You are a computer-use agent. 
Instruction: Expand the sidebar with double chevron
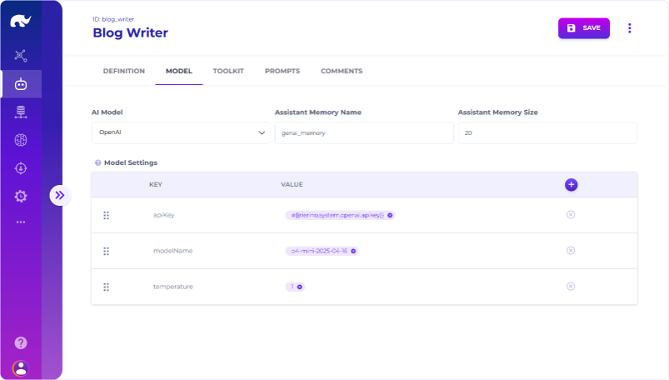60,196
